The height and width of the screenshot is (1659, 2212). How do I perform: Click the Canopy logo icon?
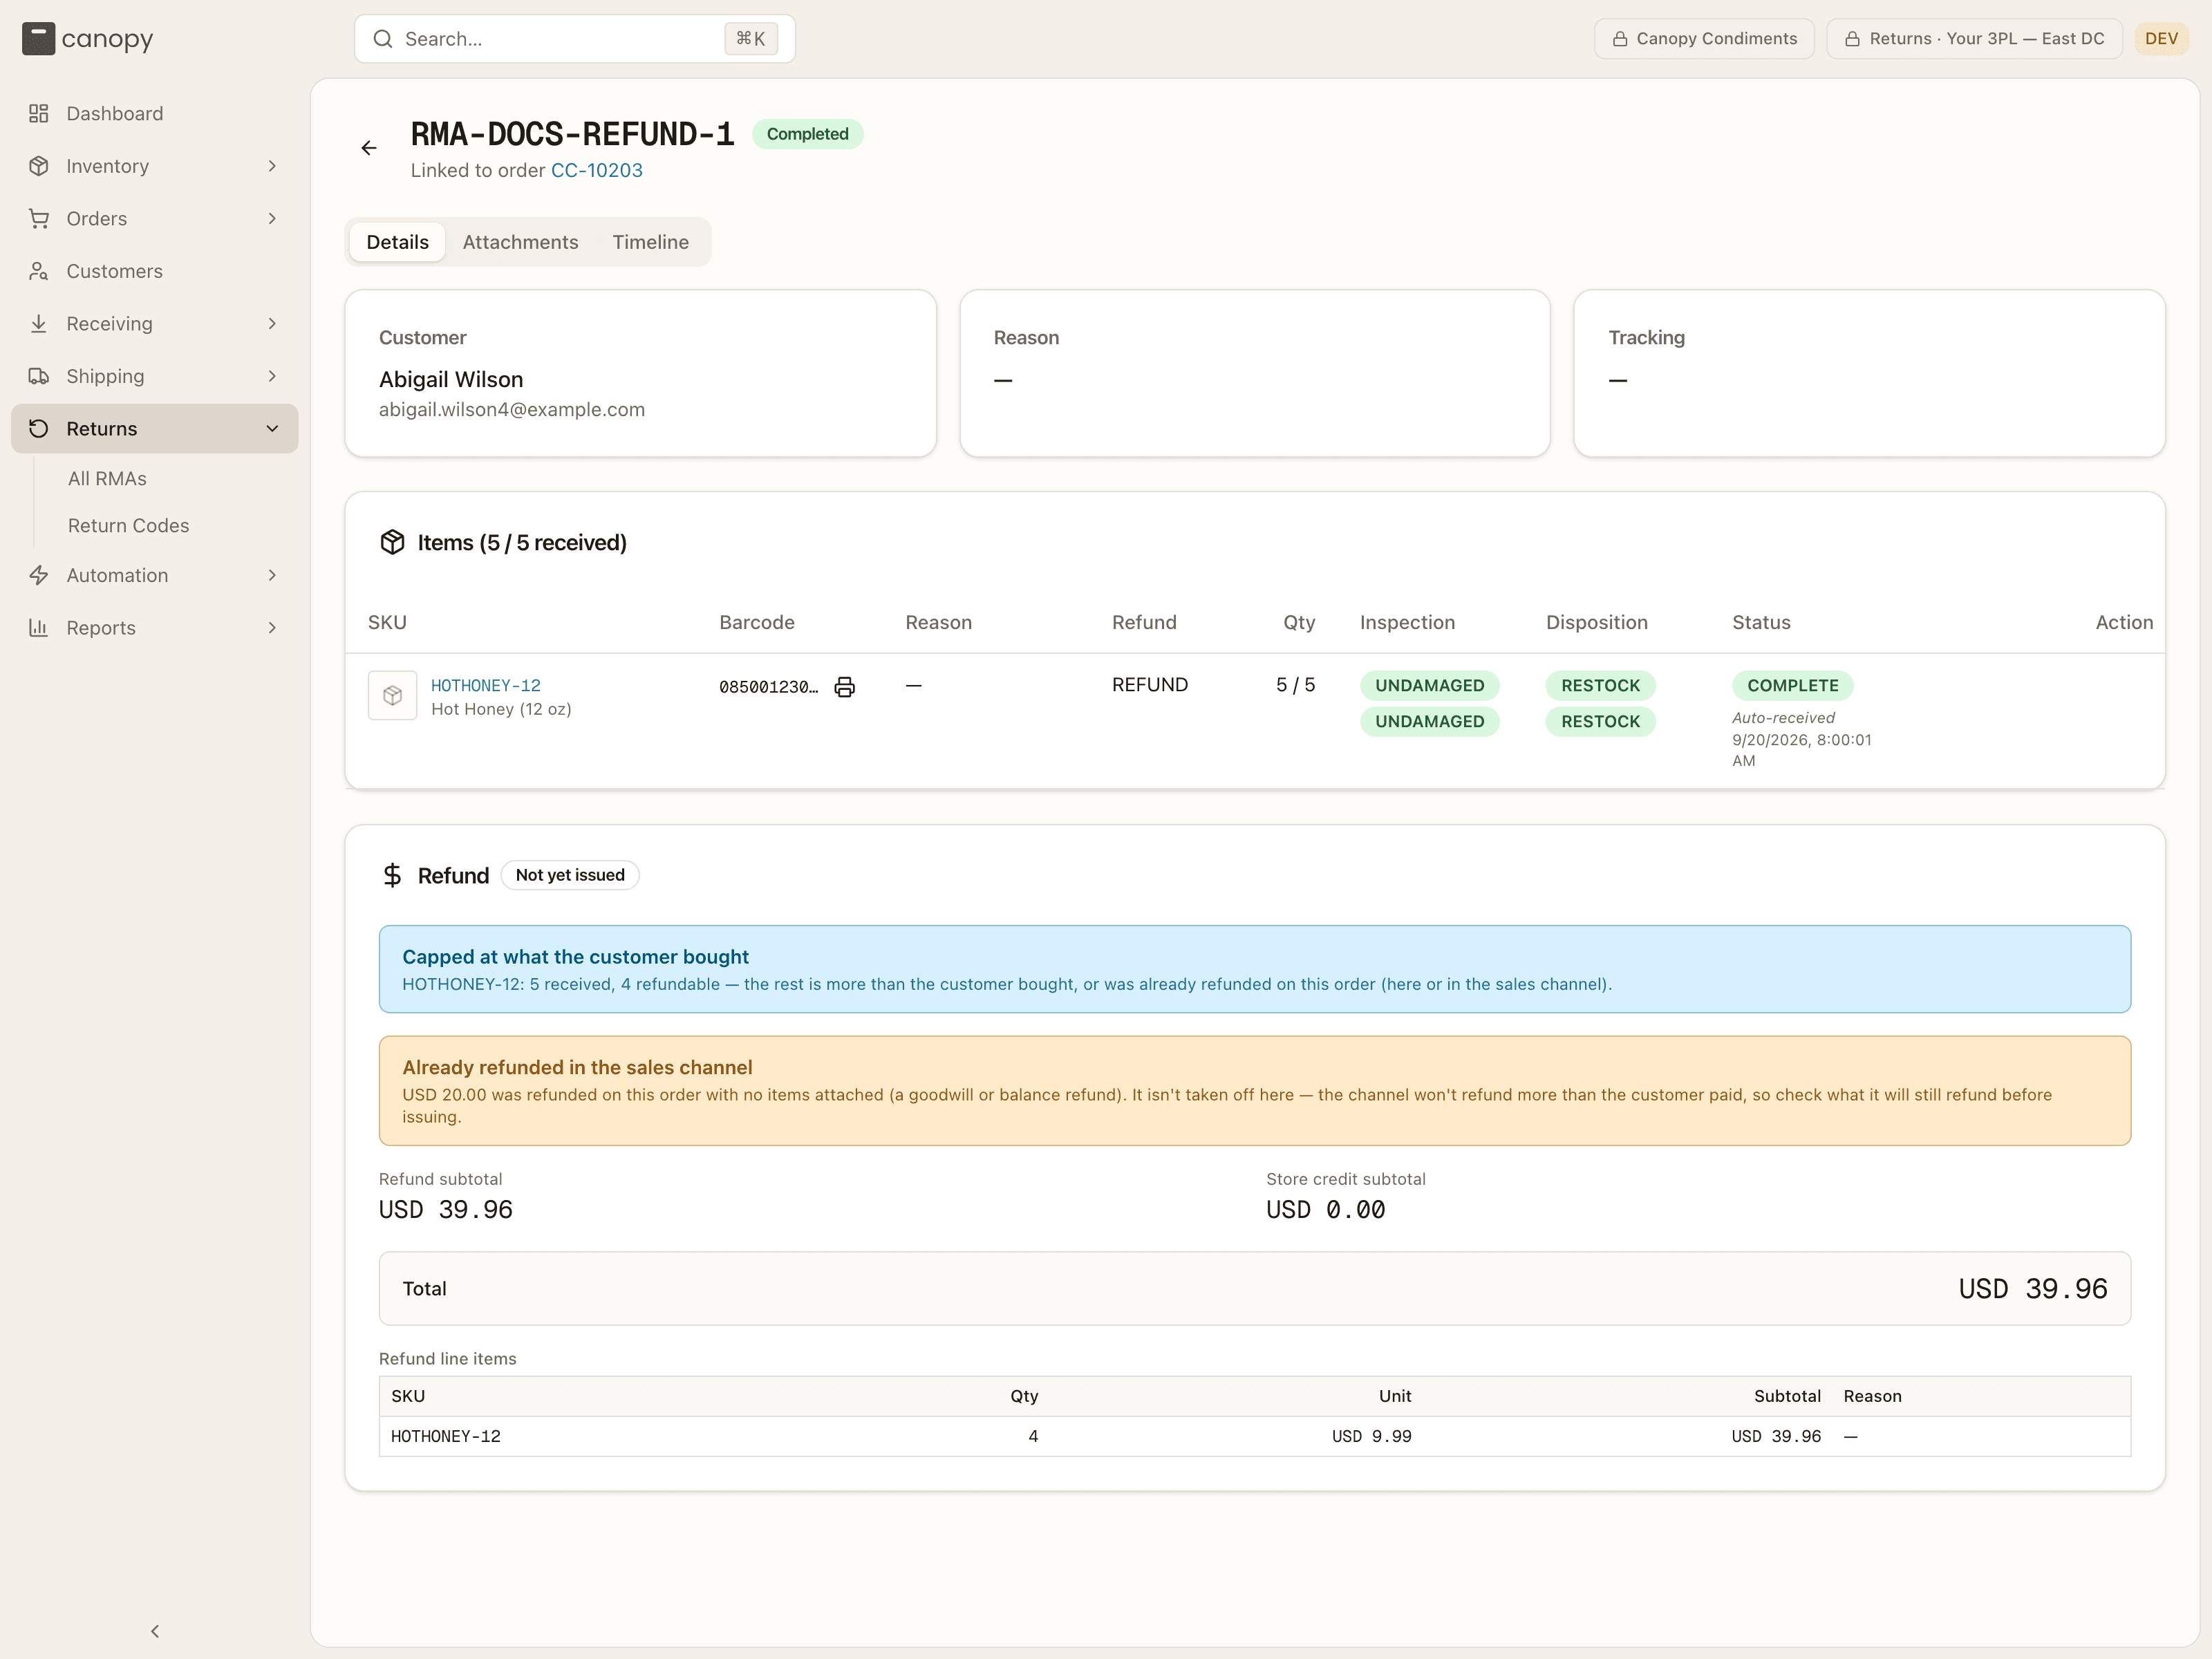(38, 39)
